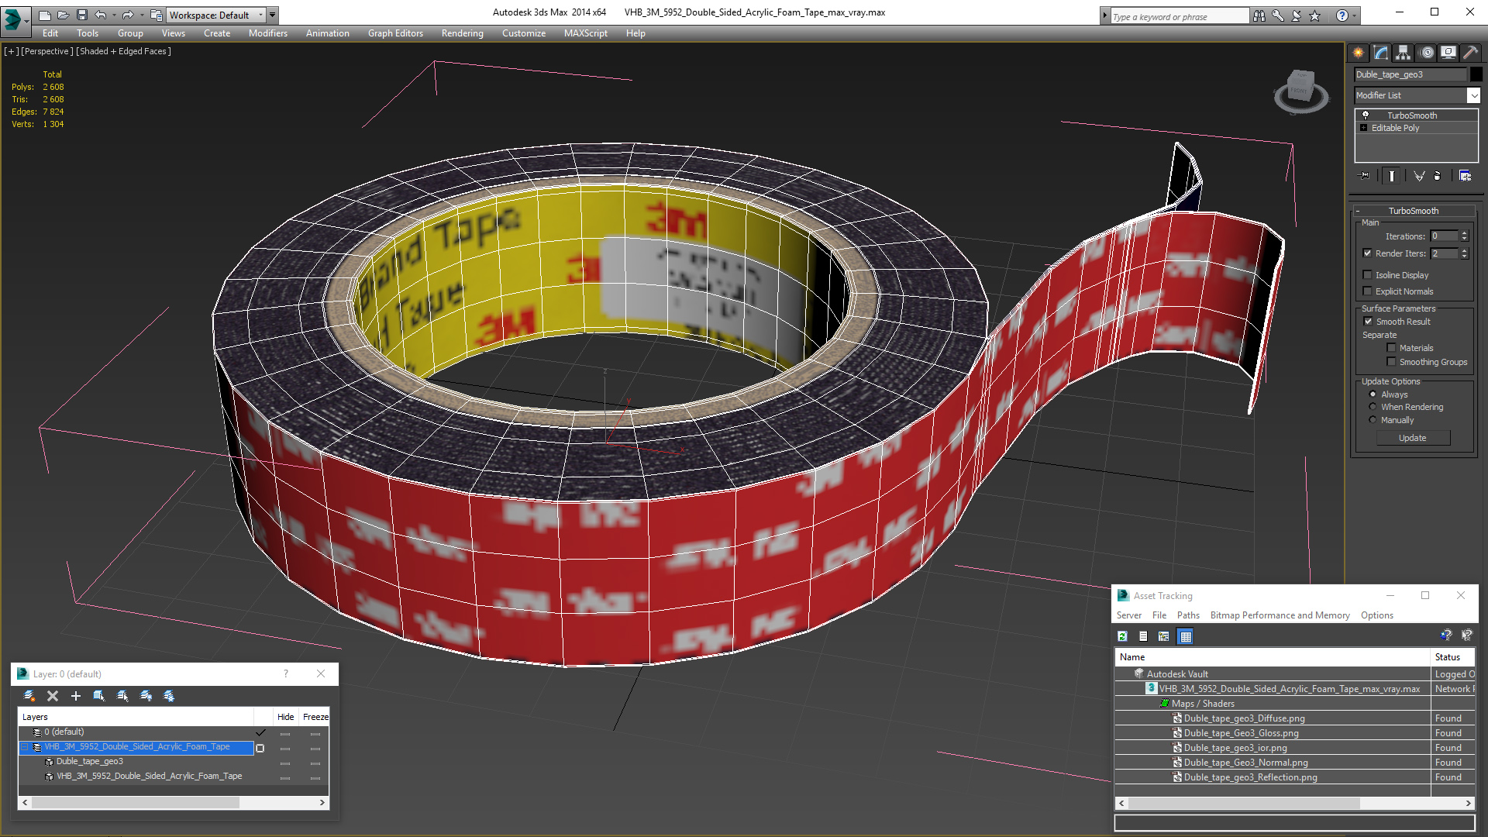Toggle Show End Result in modifier stack
Viewport: 1488px width, 837px height.
pos(1392,176)
